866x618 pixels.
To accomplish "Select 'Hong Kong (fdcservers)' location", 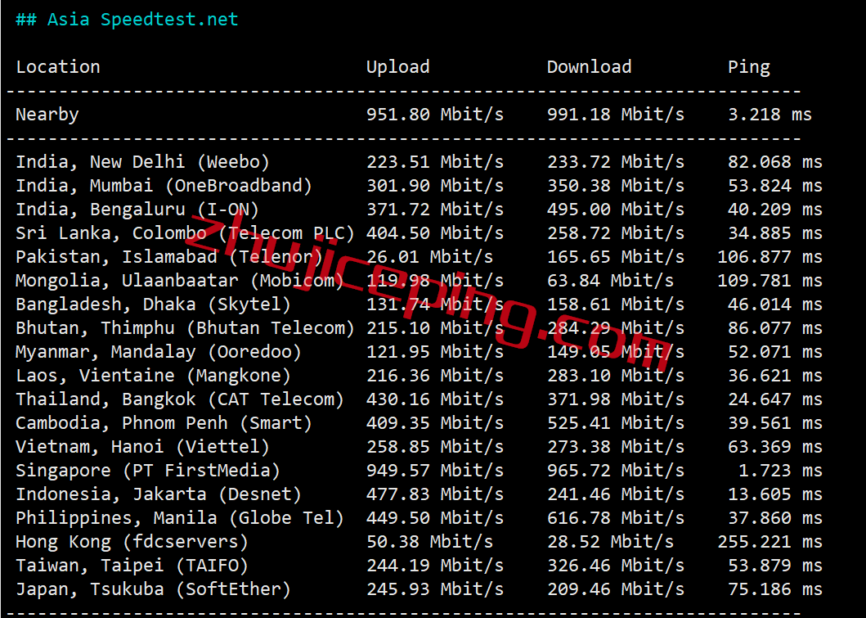I will 132,542.
